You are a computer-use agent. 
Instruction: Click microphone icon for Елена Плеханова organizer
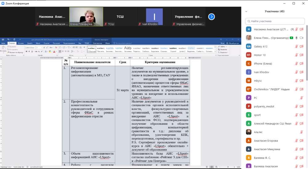point(296,38)
